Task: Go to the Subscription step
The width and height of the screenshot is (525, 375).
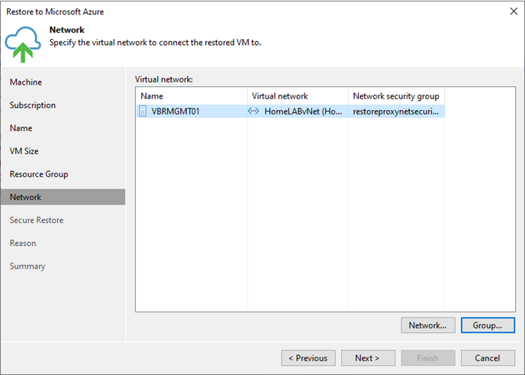Action: point(33,105)
